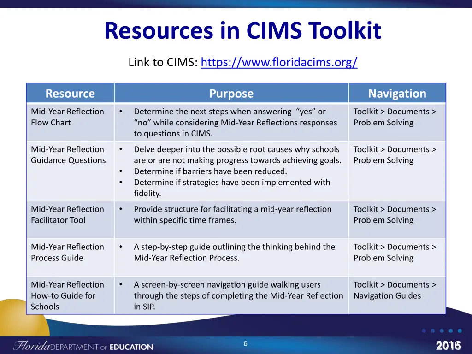Select "Mid-Year Reflection Facilitator Tool" cell
This screenshot has height=354, width=472.
70,220
